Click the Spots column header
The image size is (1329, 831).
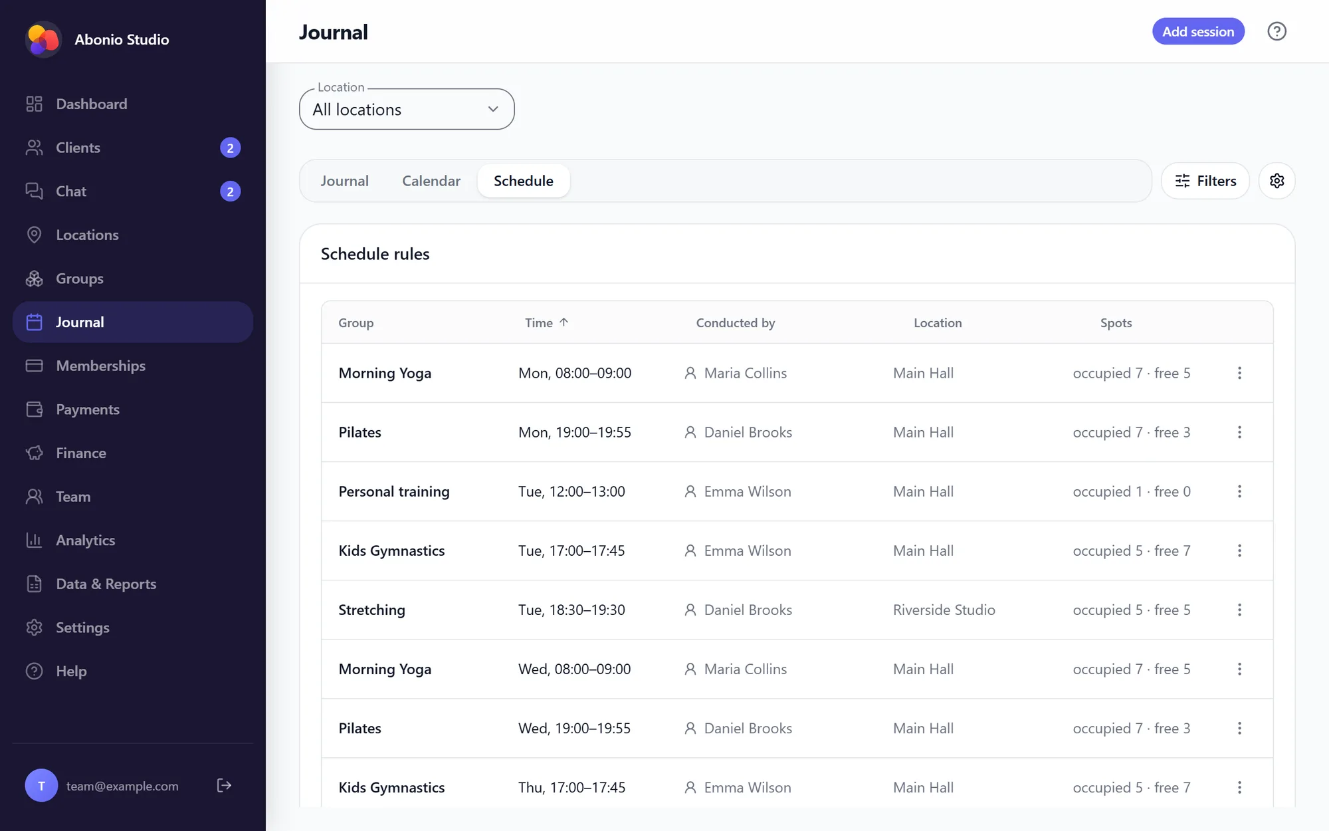pyautogui.click(x=1116, y=322)
